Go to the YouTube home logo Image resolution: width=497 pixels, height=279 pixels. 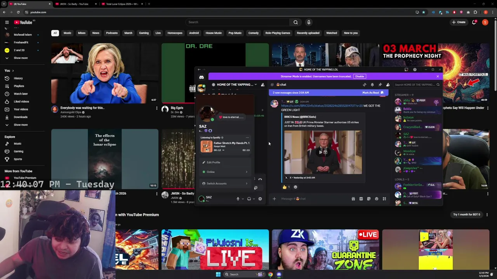click(23, 22)
